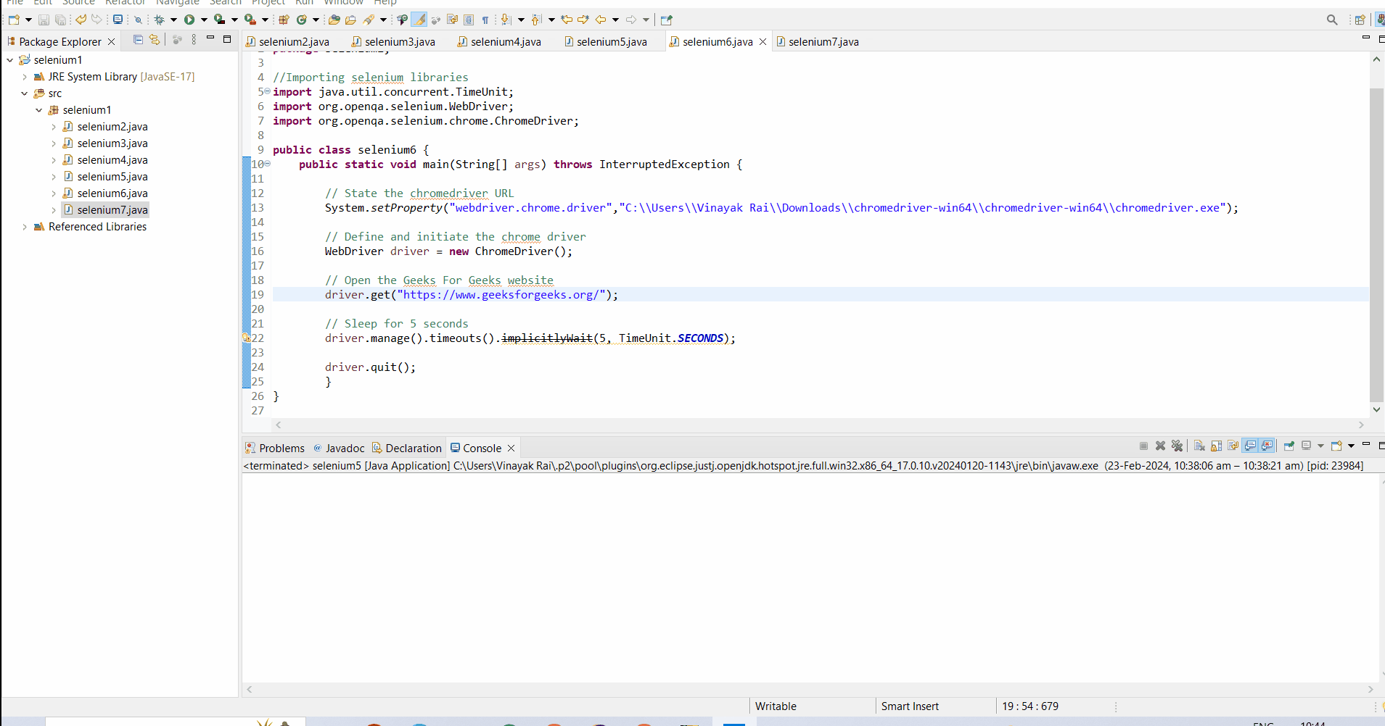Viewport: 1385px width, 726px height.
Task: Expand the Referenced Libraries node
Action: 25,227
